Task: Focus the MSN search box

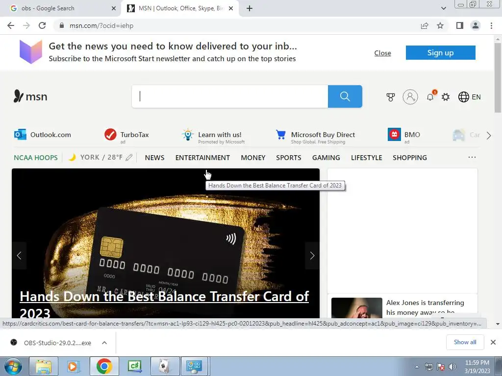Action: 230,96
